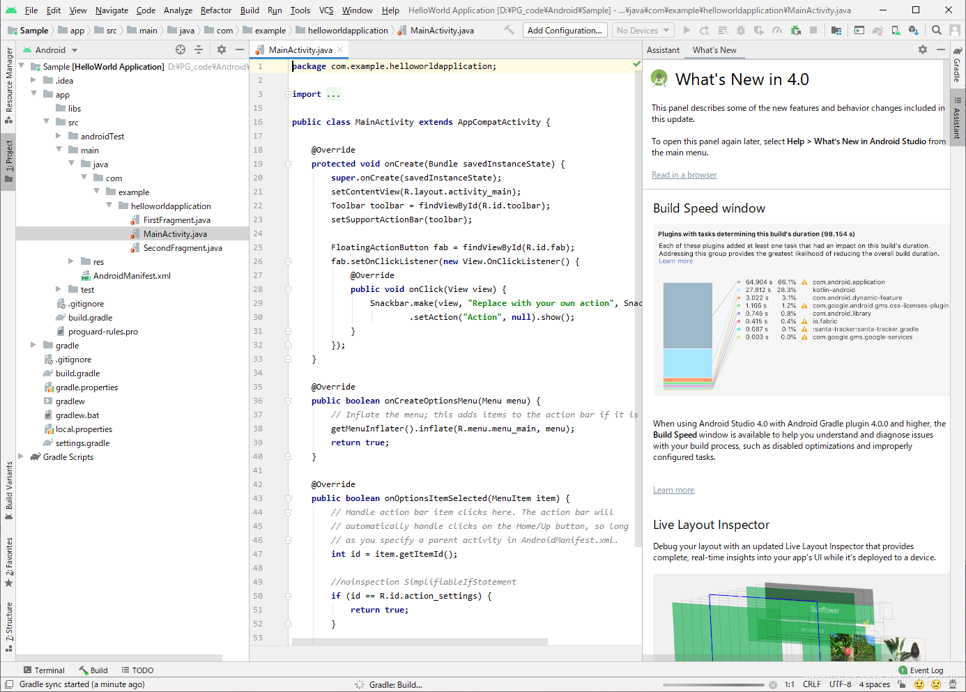Open Assistant panel gear settings
Viewport: 966px width, 692px height.
[x=923, y=49]
